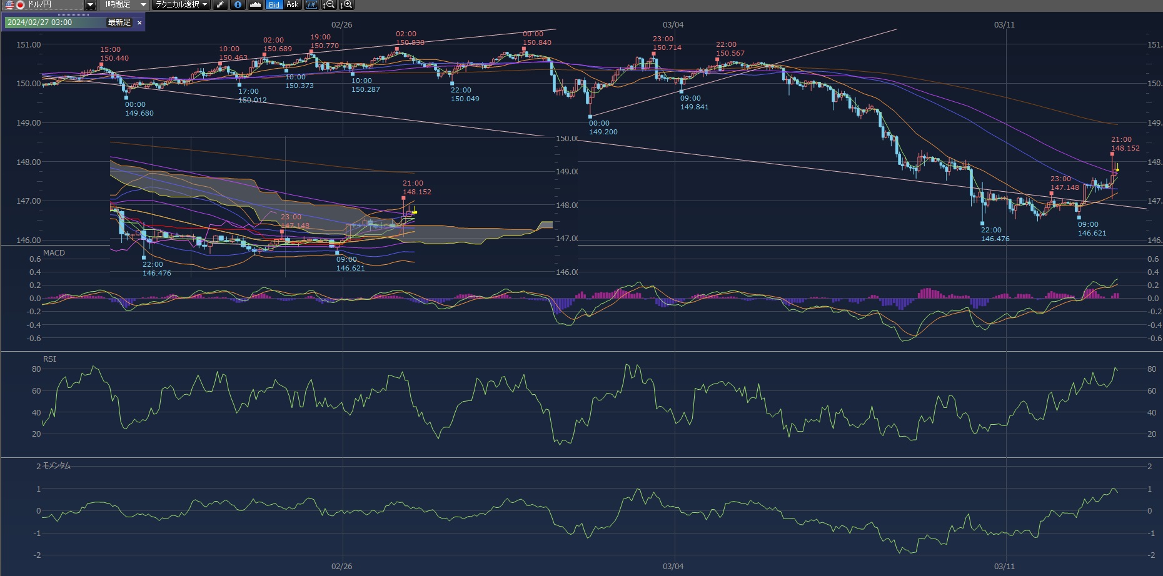Jump to latest candle with 最新足
Screen dimensions: 1163x576
coord(119,22)
